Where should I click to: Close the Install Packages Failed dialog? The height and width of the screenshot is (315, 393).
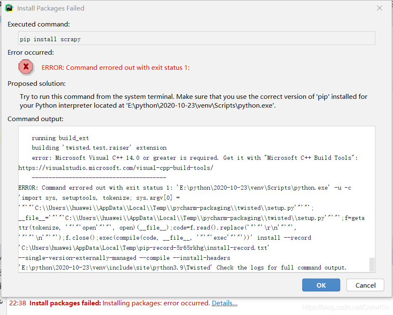tap(380, 8)
